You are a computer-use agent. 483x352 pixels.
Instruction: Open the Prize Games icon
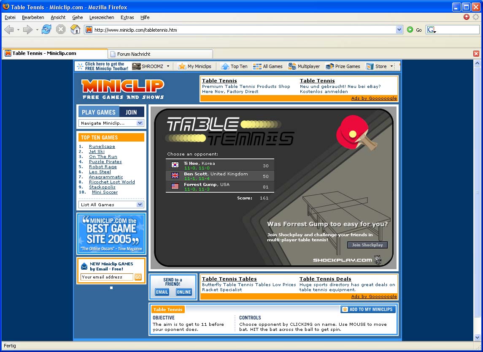(329, 66)
